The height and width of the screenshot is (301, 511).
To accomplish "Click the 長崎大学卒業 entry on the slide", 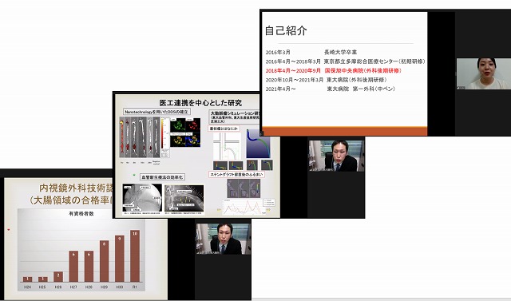I will [340, 52].
